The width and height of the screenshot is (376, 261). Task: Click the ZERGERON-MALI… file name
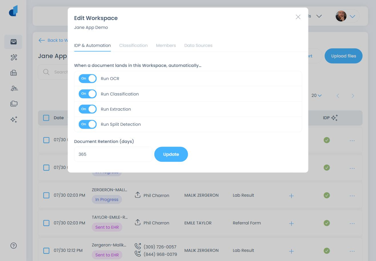[x=109, y=190]
